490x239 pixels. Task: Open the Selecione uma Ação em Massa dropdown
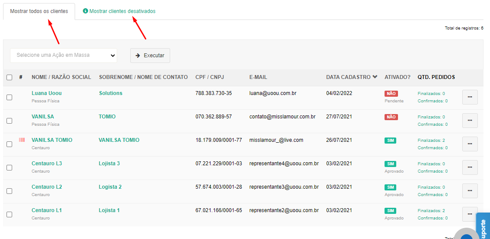(64, 55)
